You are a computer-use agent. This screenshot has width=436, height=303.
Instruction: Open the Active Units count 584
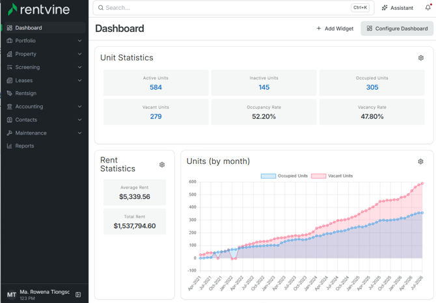tap(156, 88)
